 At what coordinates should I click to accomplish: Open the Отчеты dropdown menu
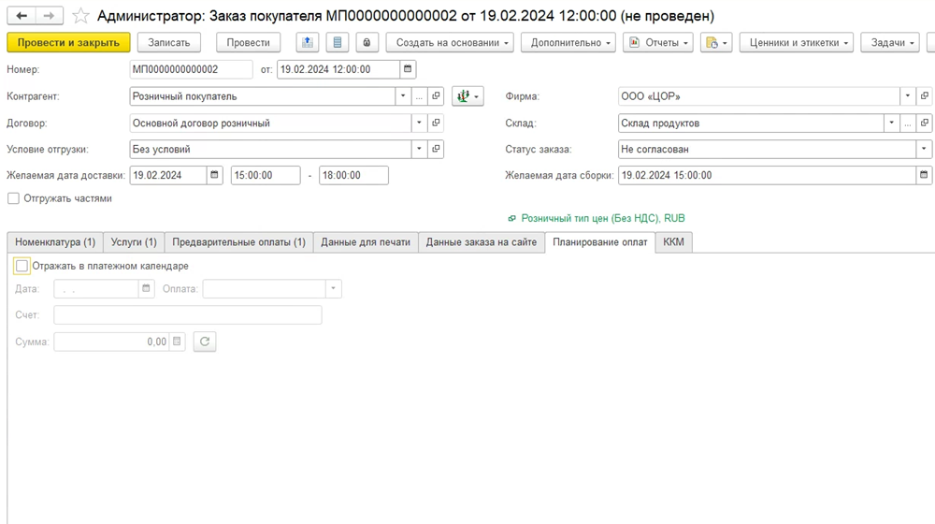tap(658, 43)
